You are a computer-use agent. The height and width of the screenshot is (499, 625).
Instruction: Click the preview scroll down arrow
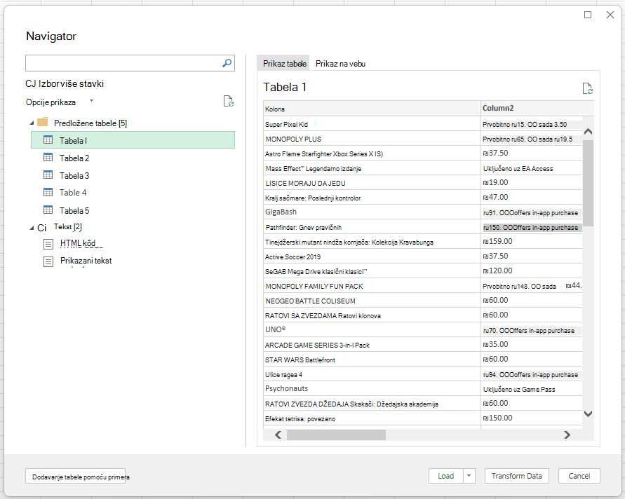click(588, 413)
